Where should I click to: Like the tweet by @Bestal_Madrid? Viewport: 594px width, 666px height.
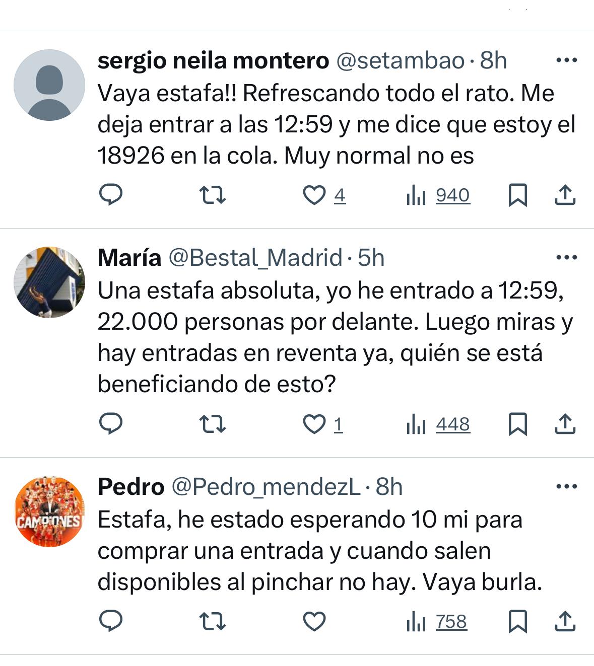point(314,424)
